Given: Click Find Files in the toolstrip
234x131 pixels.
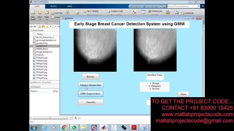Looking at the screenshot, I should (57, 13).
